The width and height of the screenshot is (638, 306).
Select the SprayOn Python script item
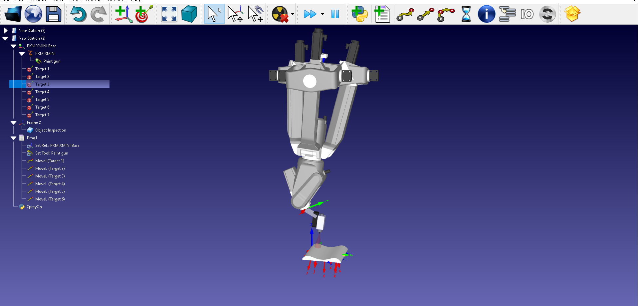tap(34, 207)
